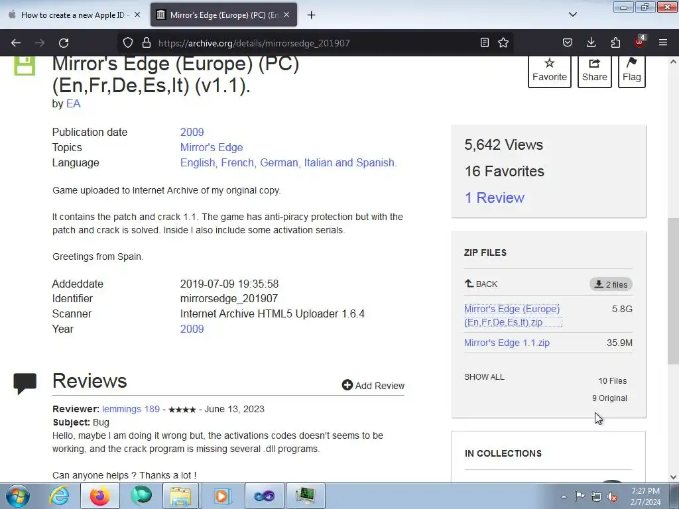Open the green globe browser taskbar icon
Viewport: 679px width, 509px height.
coord(141,496)
